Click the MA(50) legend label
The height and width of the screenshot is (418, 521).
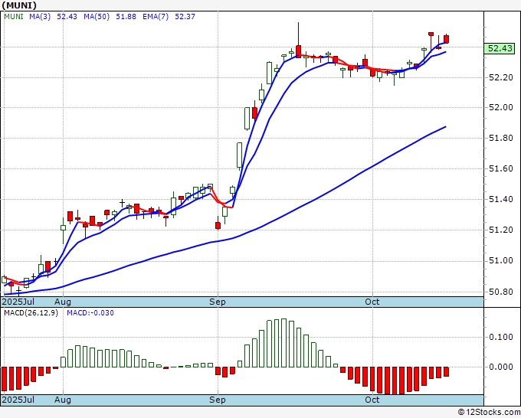coord(97,16)
